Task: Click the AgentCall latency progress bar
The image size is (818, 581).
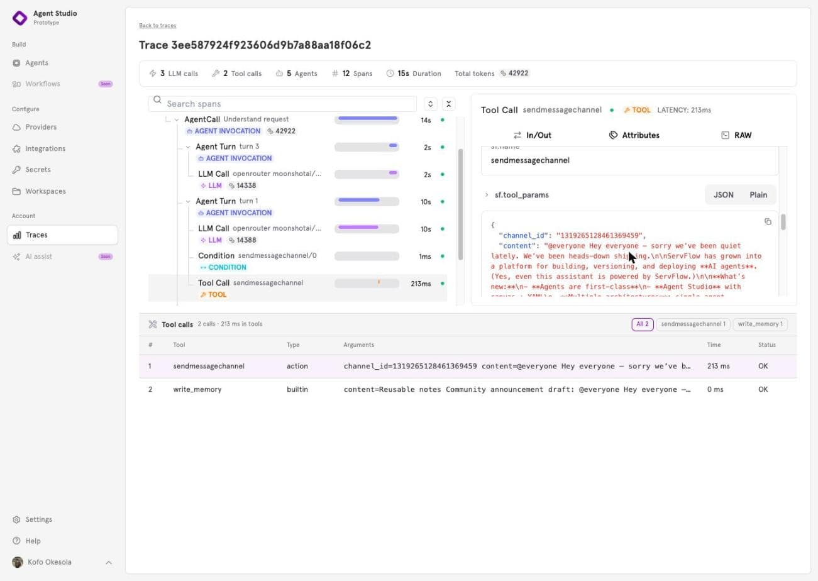Action: pos(367,119)
